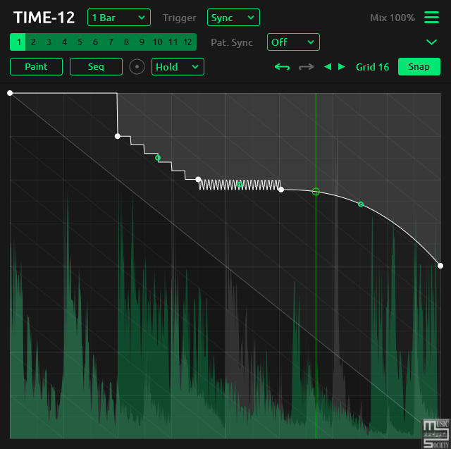The width and height of the screenshot is (451, 449).
Task: Select the curve end point at right edge
Action: pyautogui.click(x=440, y=266)
